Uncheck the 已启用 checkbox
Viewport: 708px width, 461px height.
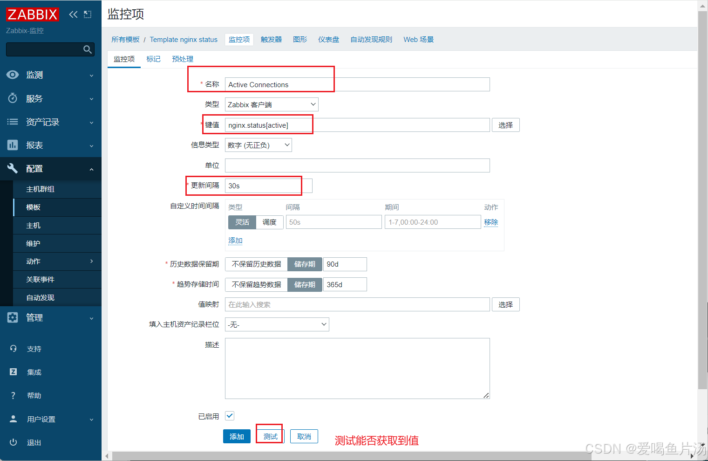point(230,416)
